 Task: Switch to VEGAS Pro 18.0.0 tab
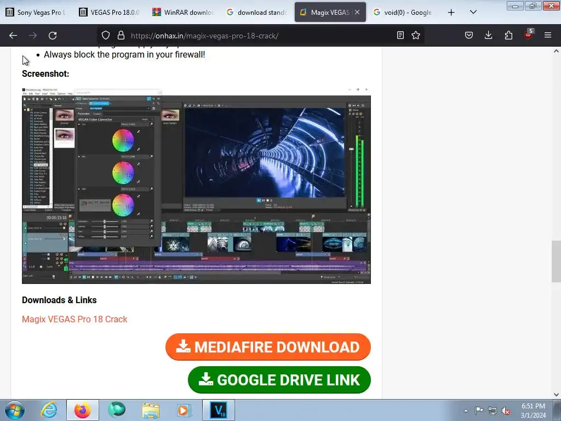point(109,12)
